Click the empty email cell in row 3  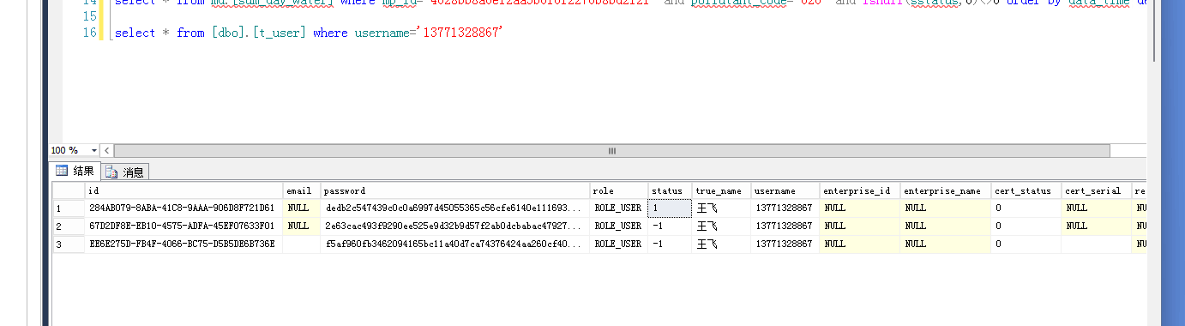point(302,244)
